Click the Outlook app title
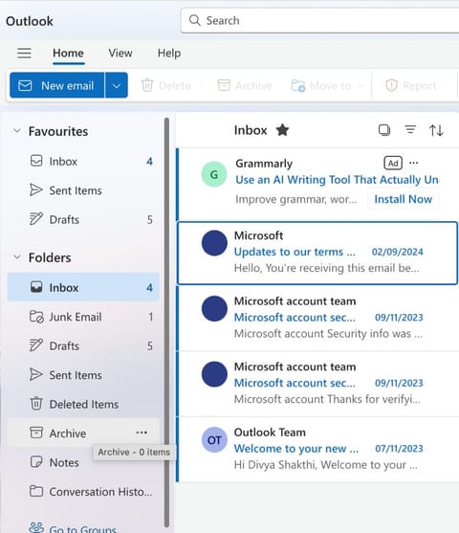This screenshot has width=459, height=533. pyautogui.click(x=30, y=21)
